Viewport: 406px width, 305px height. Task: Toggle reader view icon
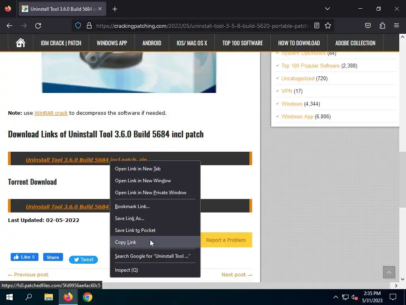click(x=317, y=25)
